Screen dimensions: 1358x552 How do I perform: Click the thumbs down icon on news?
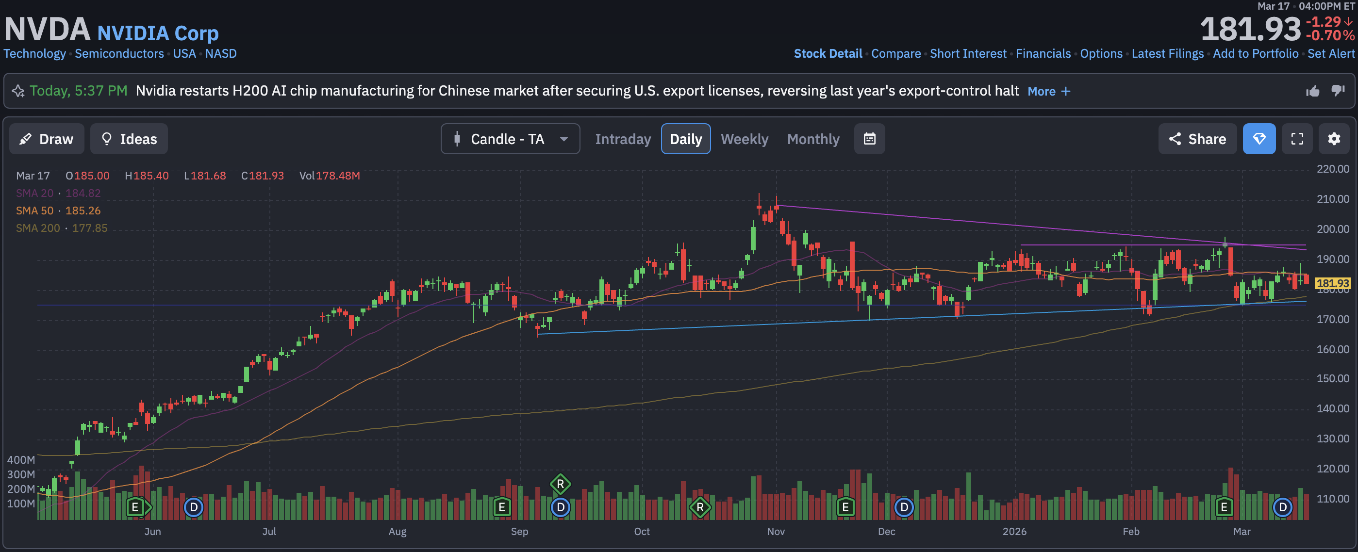click(1338, 91)
